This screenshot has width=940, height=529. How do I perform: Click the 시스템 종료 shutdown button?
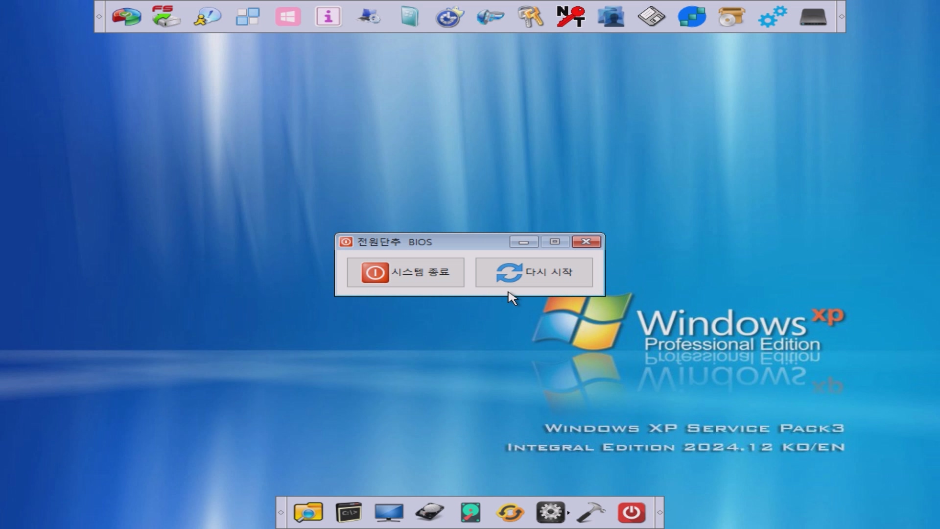coord(405,272)
